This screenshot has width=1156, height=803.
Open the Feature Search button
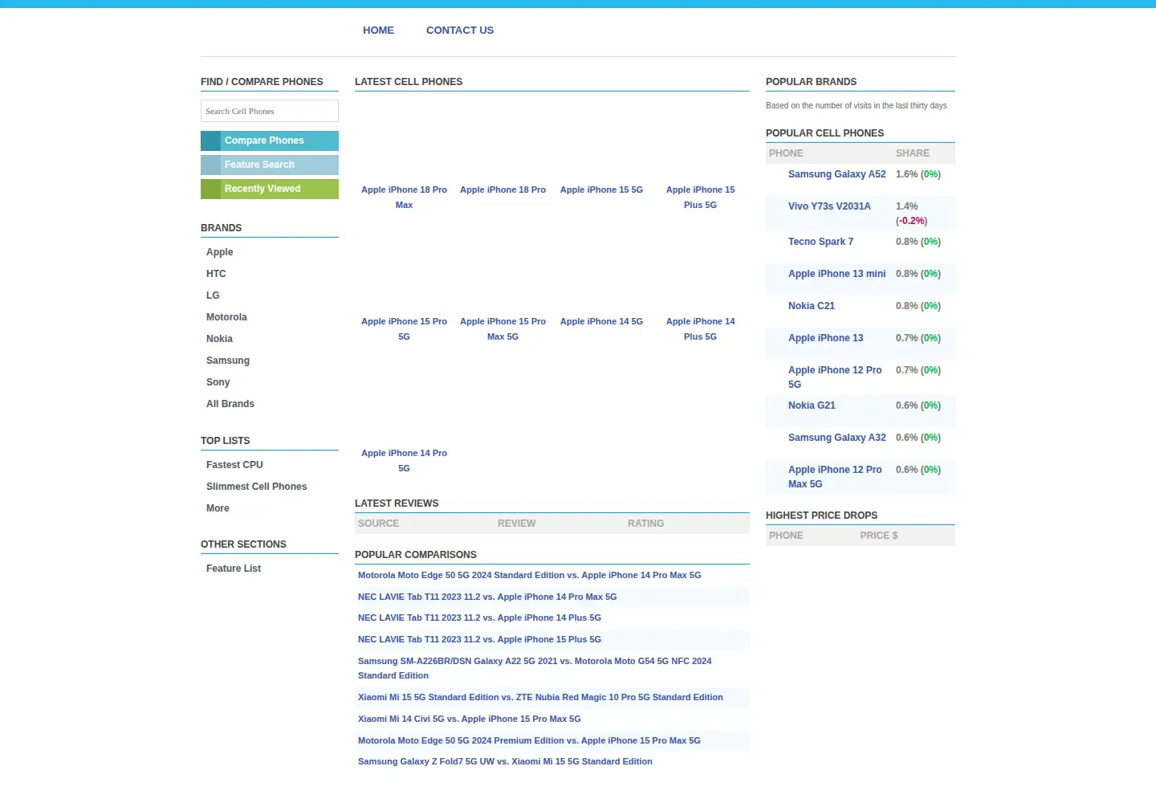pyautogui.click(x=270, y=165)
